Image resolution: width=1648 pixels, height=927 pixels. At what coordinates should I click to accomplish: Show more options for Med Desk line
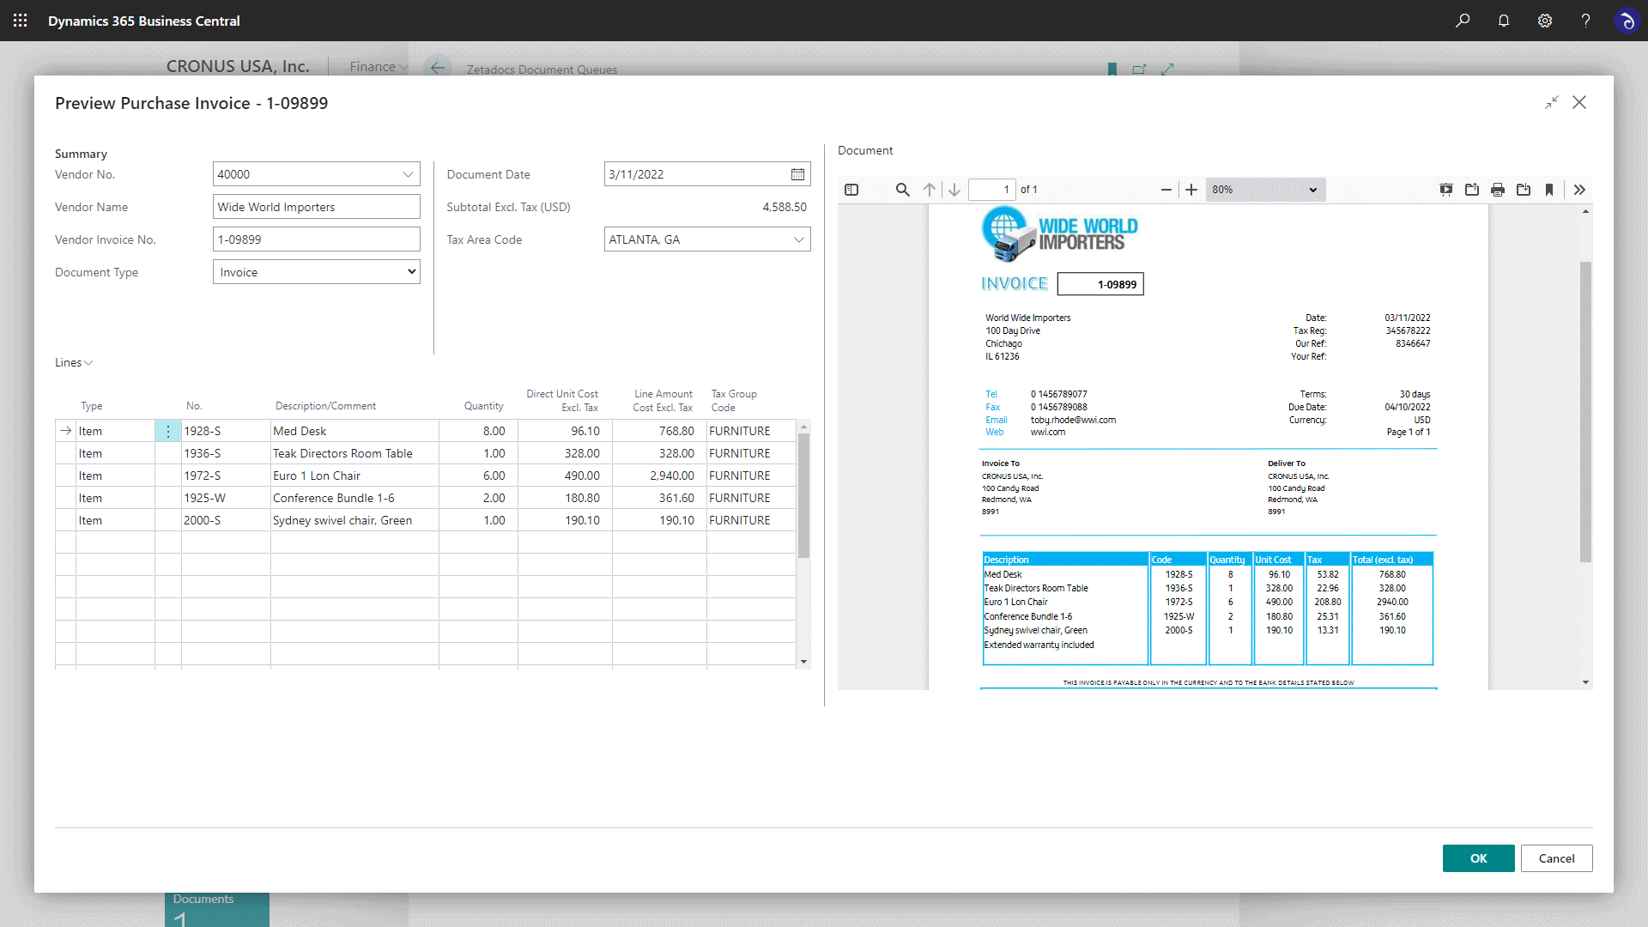[x=168, y=431]
